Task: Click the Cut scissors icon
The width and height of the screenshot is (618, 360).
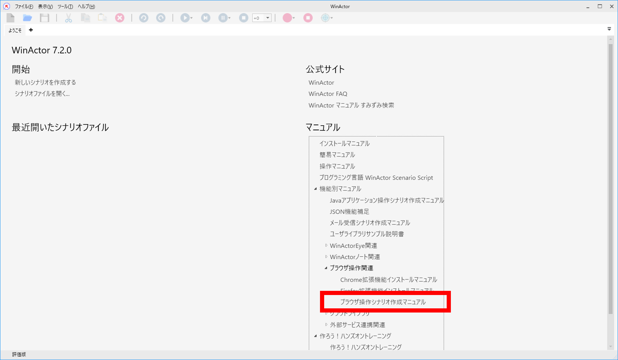Action: coord(68,18)
